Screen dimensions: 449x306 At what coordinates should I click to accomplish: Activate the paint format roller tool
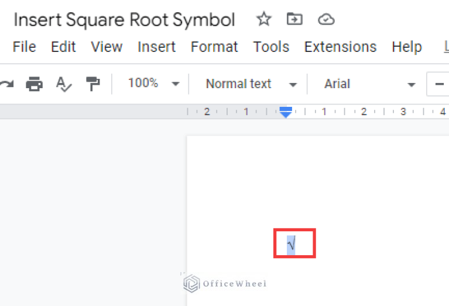tap(92, 84)
